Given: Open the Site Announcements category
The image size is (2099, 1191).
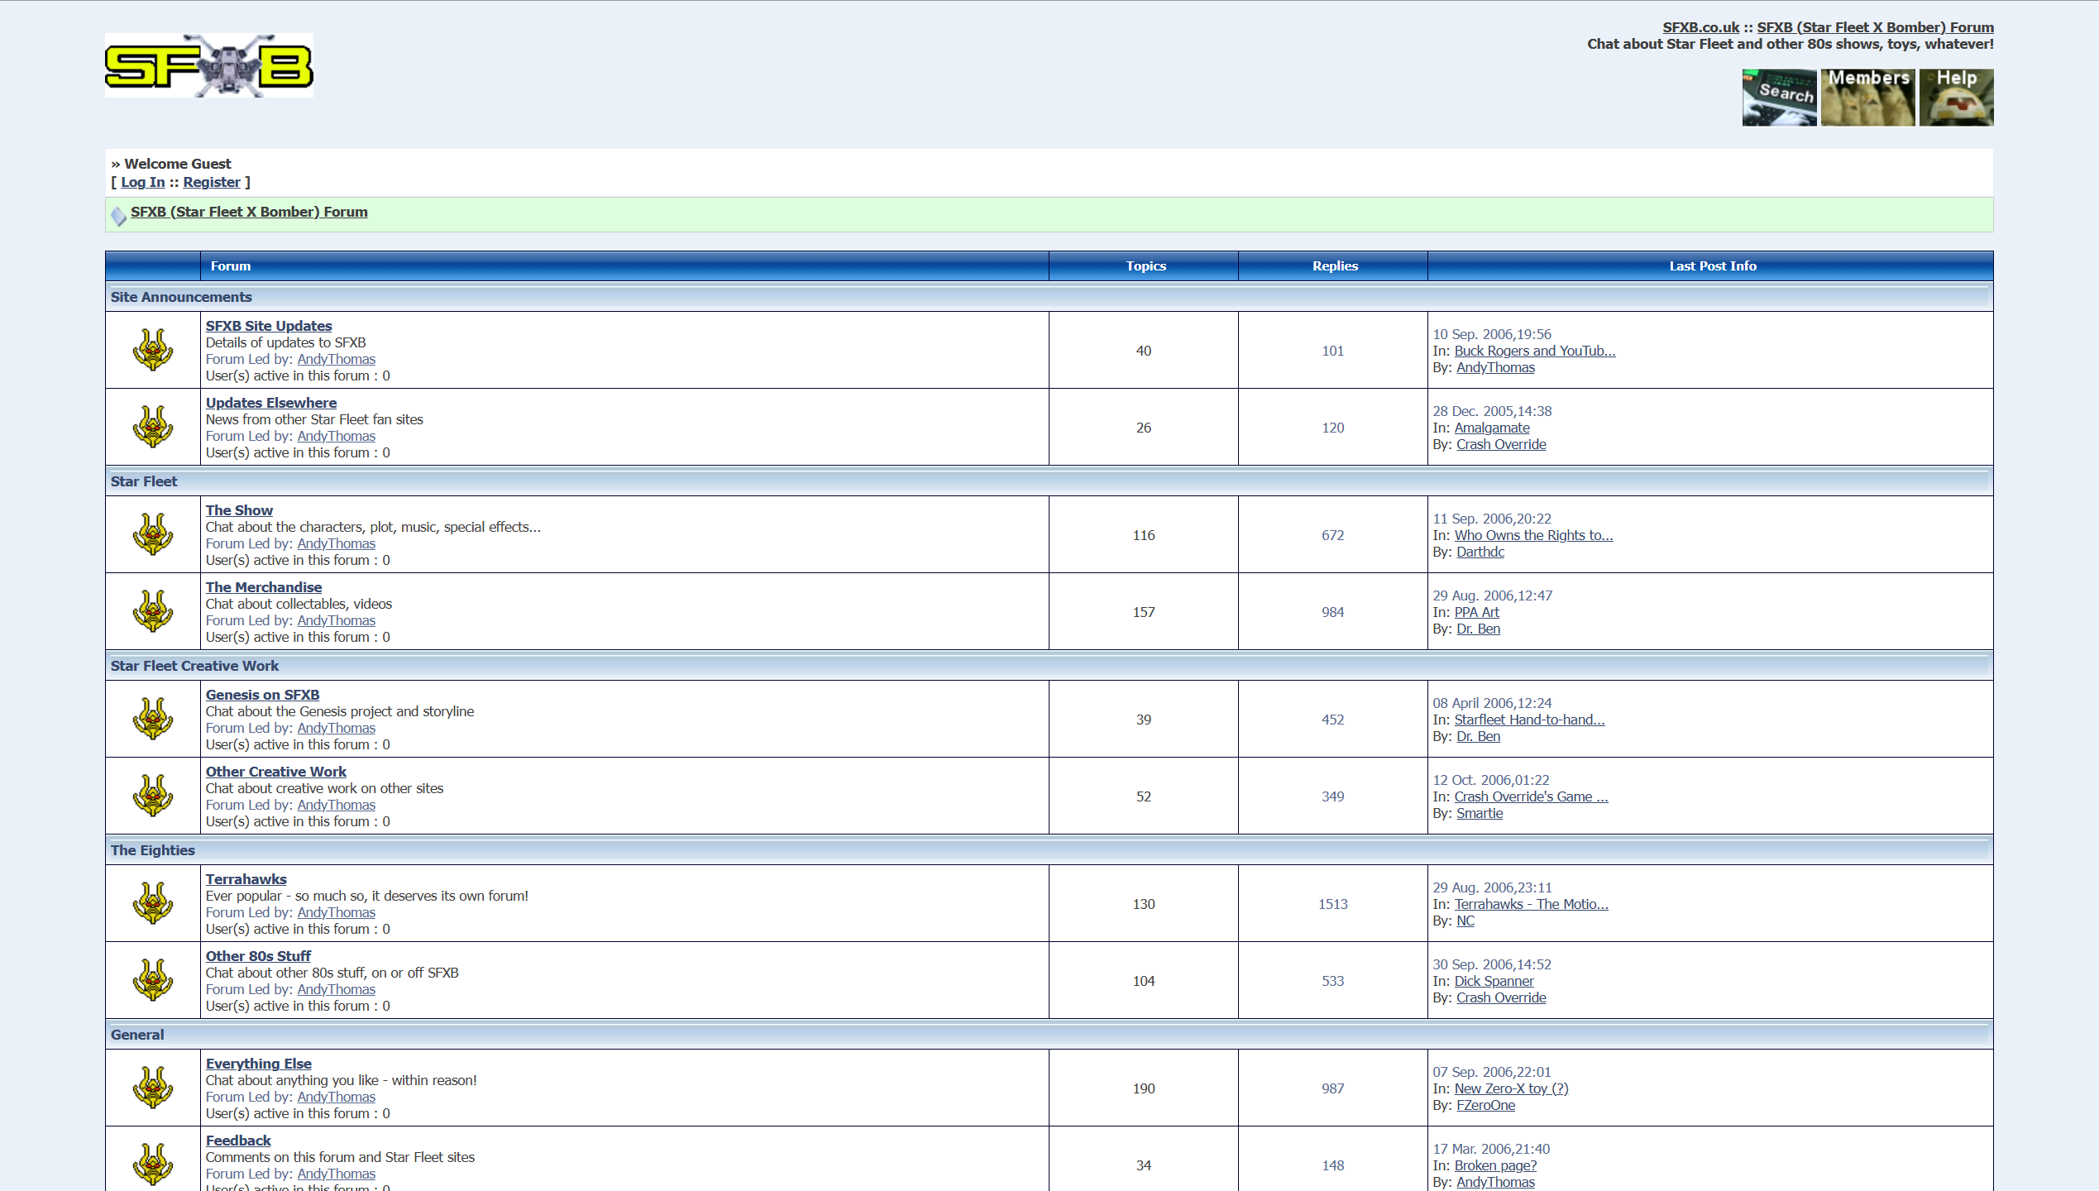Looking at the screenshot, I should tap(181, 297).
